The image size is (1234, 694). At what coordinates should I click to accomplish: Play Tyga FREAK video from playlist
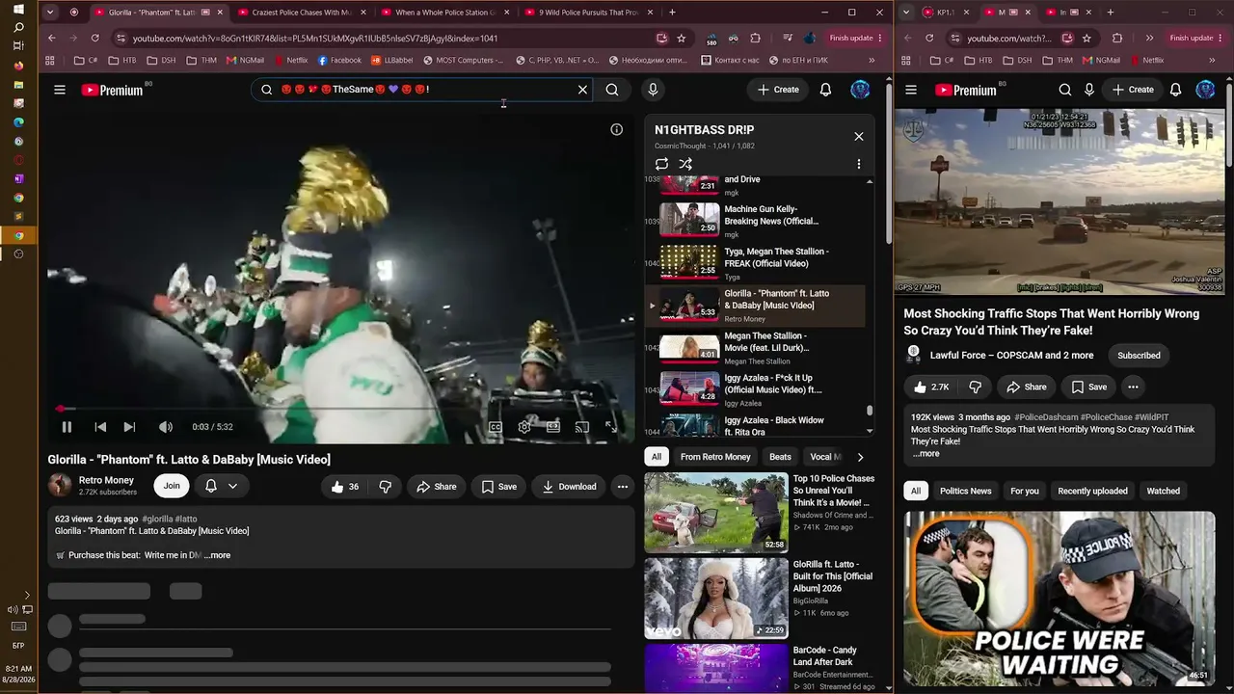coord(755,263)
